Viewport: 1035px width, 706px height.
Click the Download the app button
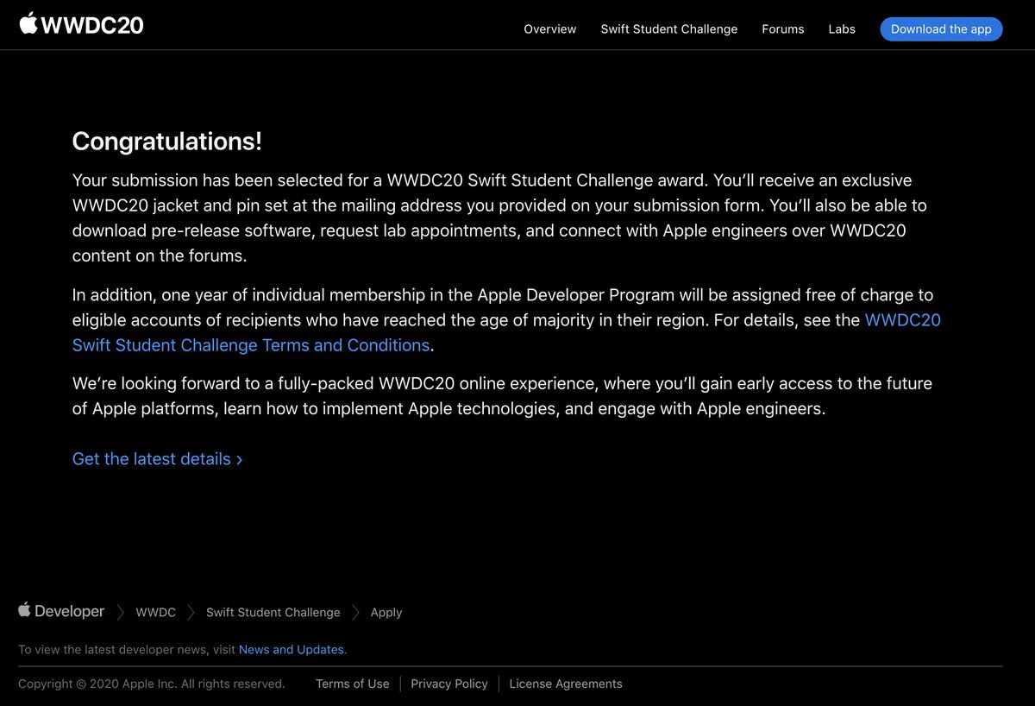[x=941, y=28]
